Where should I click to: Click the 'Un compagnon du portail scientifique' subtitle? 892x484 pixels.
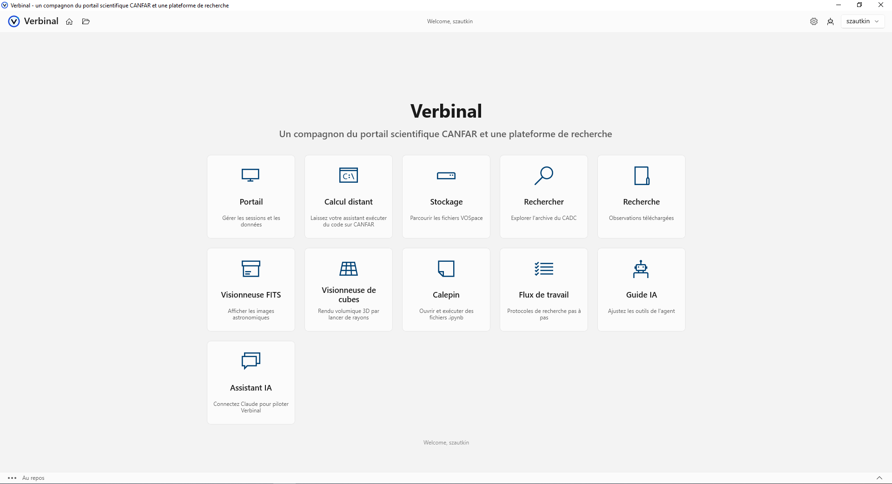click(x=446, y=134)
